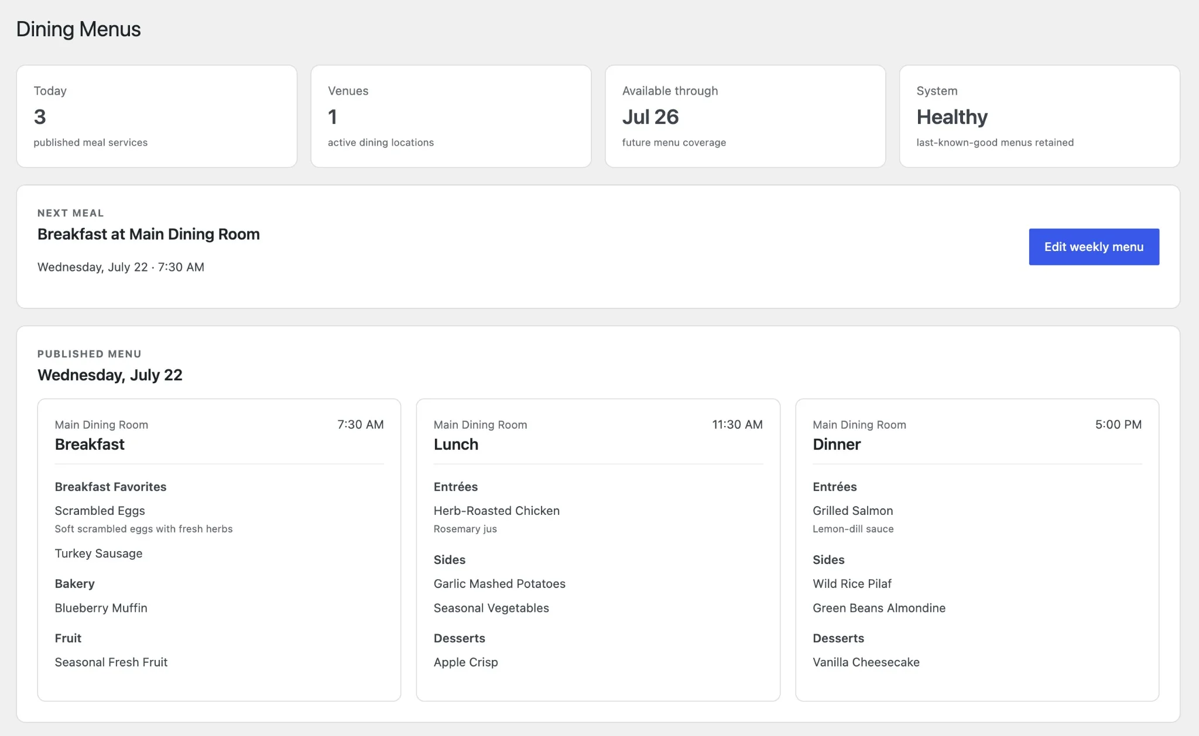Click the Venues active dining locations card
The width and height of the screenshot is (1199, 736).
[451, 116]
